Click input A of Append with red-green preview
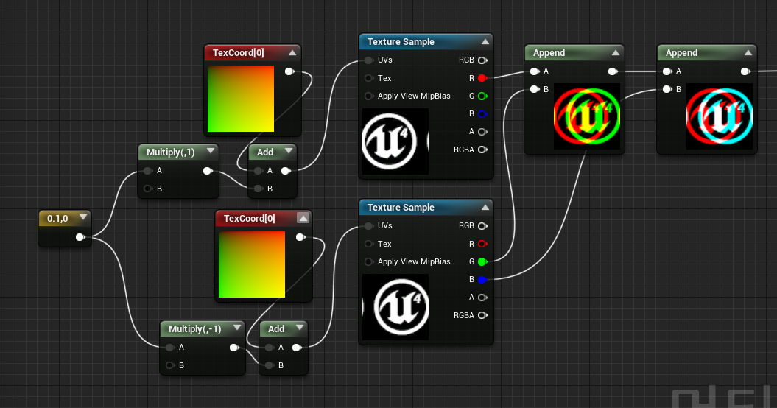This screenshot has height=408, width=777. pyautogui.click(x=535, y=71)
